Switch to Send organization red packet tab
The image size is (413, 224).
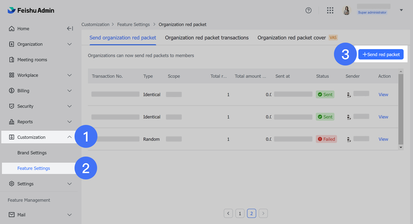(123, 38)
